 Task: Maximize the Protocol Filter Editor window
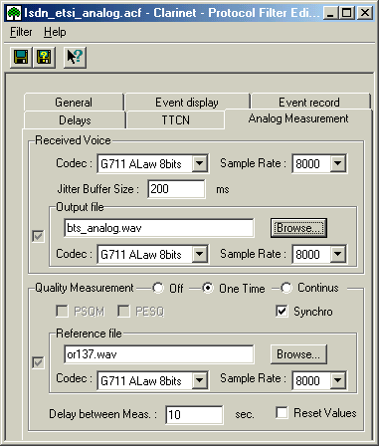click(x=347, y=13)
